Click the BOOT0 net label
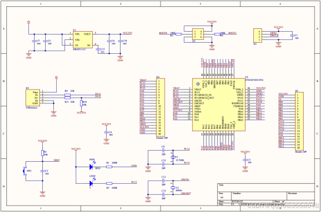Image resolution: width=321 pixels, height=212 pixels. click(x=163, y=33)
